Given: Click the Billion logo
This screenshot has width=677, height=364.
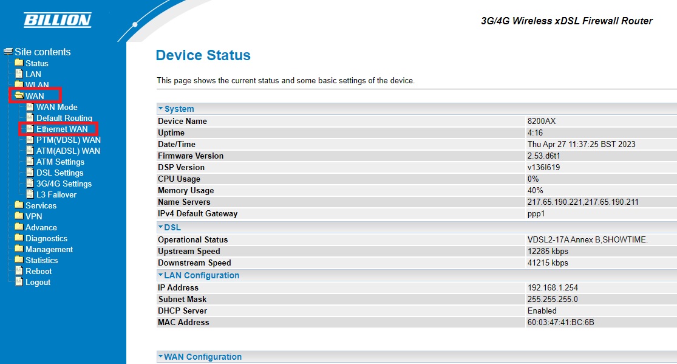Looking at the screenshot, I should coord(58,20).
